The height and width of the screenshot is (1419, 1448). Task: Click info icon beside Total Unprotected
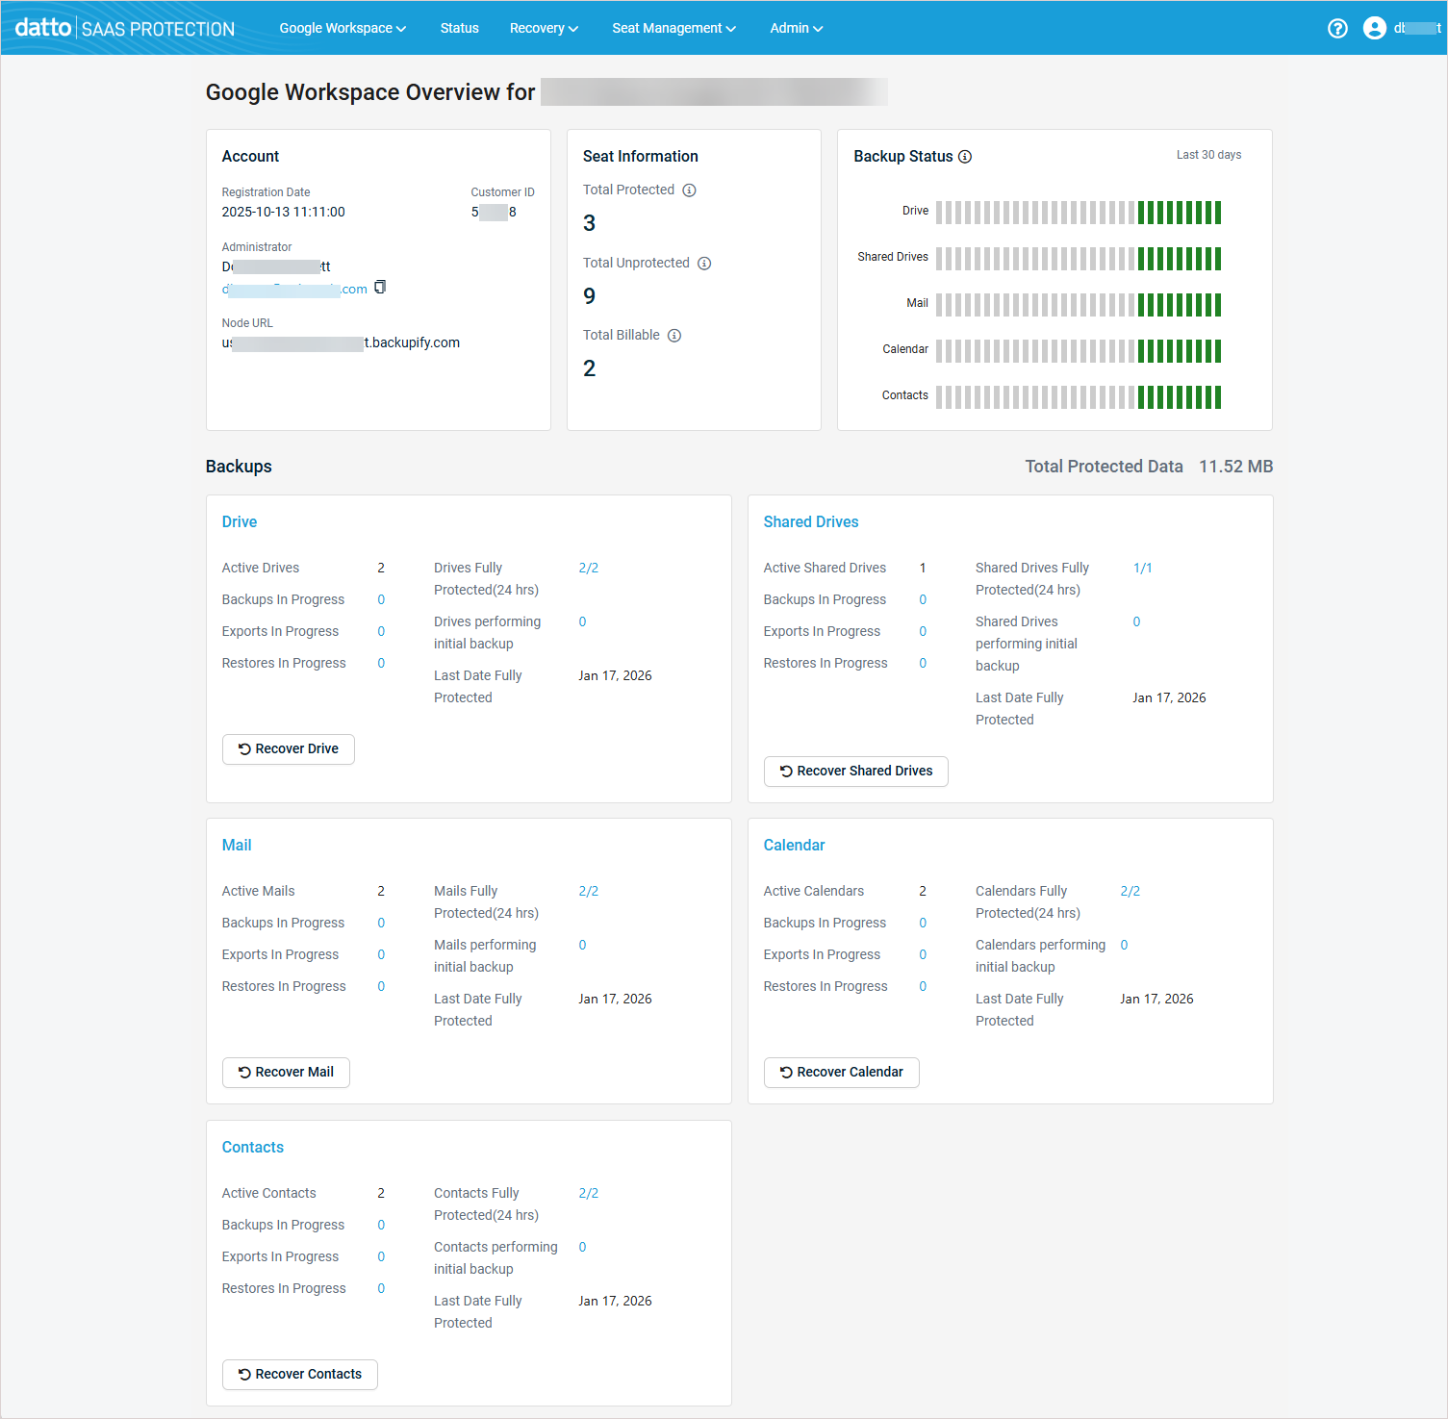click(704, 264)
